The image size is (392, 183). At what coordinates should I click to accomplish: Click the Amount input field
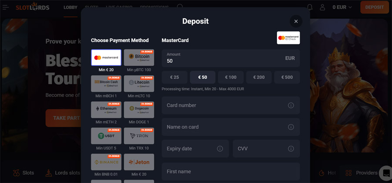point(231,58)
